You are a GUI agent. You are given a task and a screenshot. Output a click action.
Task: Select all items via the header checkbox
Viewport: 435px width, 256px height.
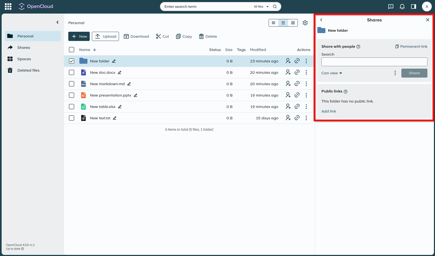point(72,50)
